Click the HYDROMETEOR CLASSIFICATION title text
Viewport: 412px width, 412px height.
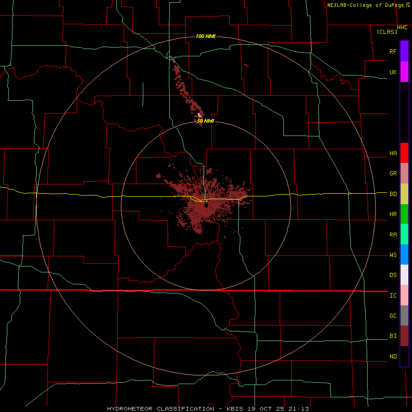point(161,409)
